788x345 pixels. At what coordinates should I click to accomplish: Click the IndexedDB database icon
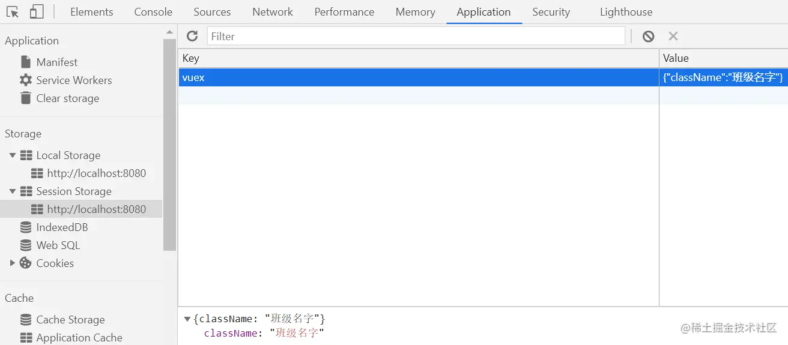pyautogui.click(x=26, y=227)
